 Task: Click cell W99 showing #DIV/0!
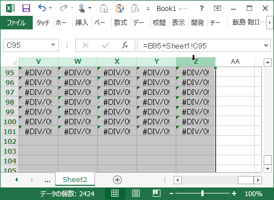coord(78,112)
